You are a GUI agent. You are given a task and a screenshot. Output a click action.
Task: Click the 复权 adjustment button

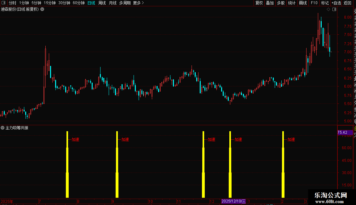tap(259, 3)
